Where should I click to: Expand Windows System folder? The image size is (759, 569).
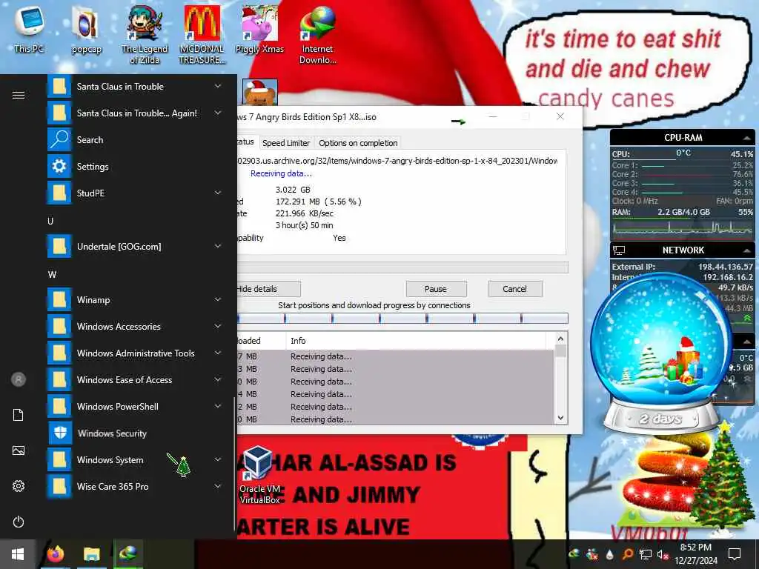pyautogui.click(x=218, y=459)
